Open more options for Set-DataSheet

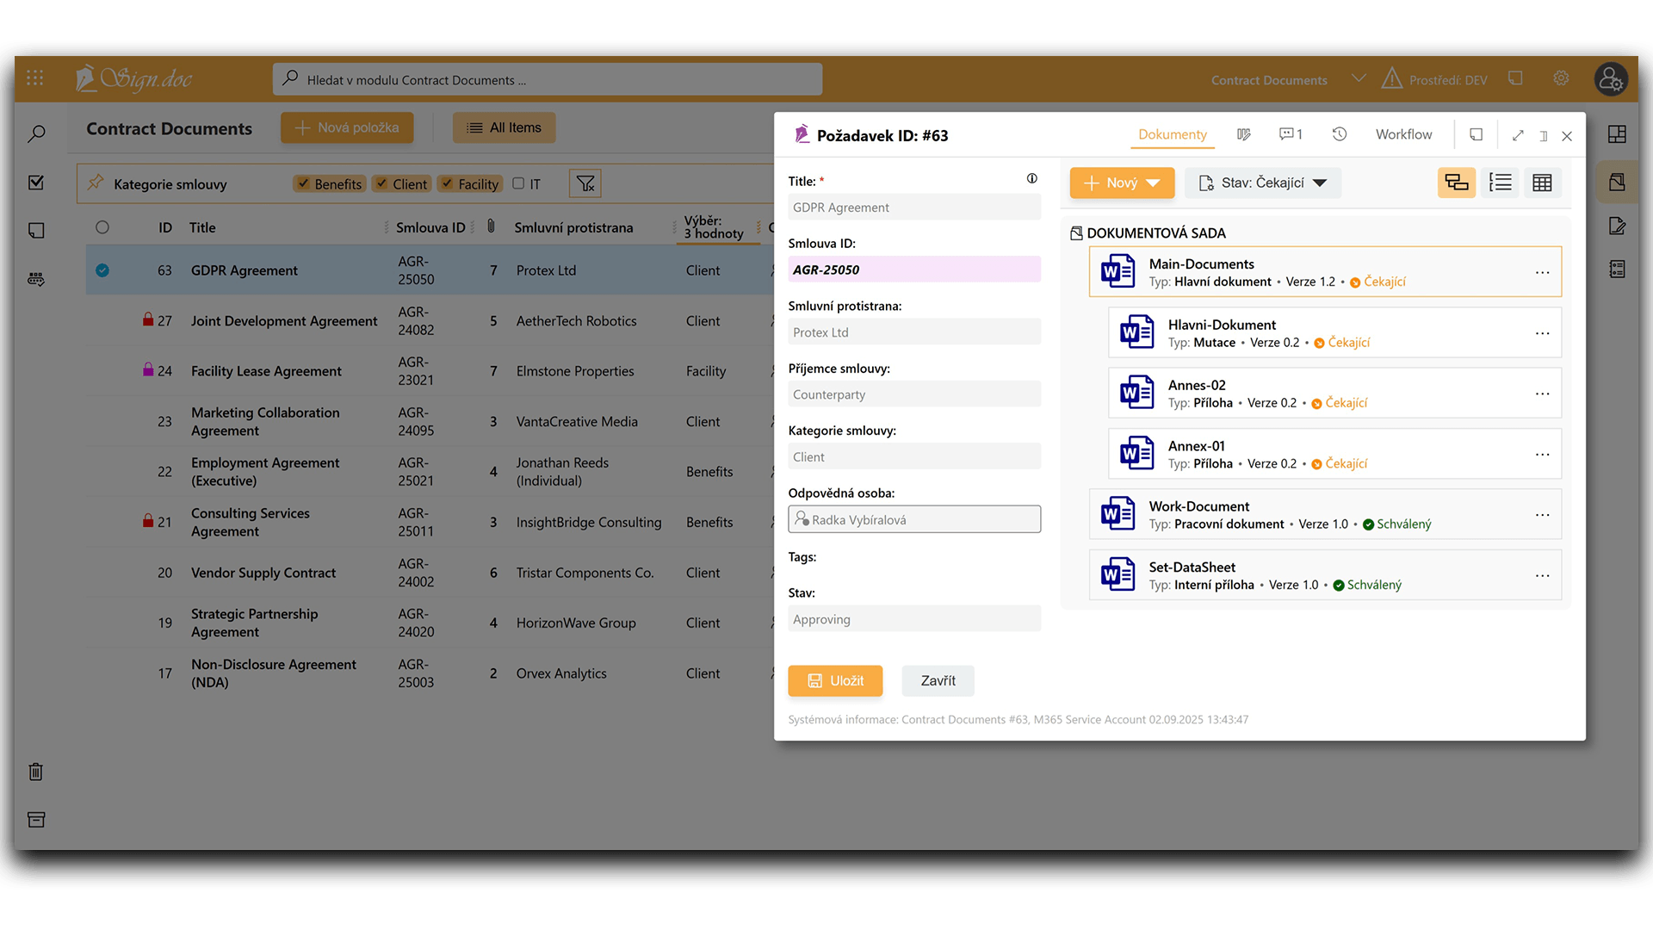1542,575
